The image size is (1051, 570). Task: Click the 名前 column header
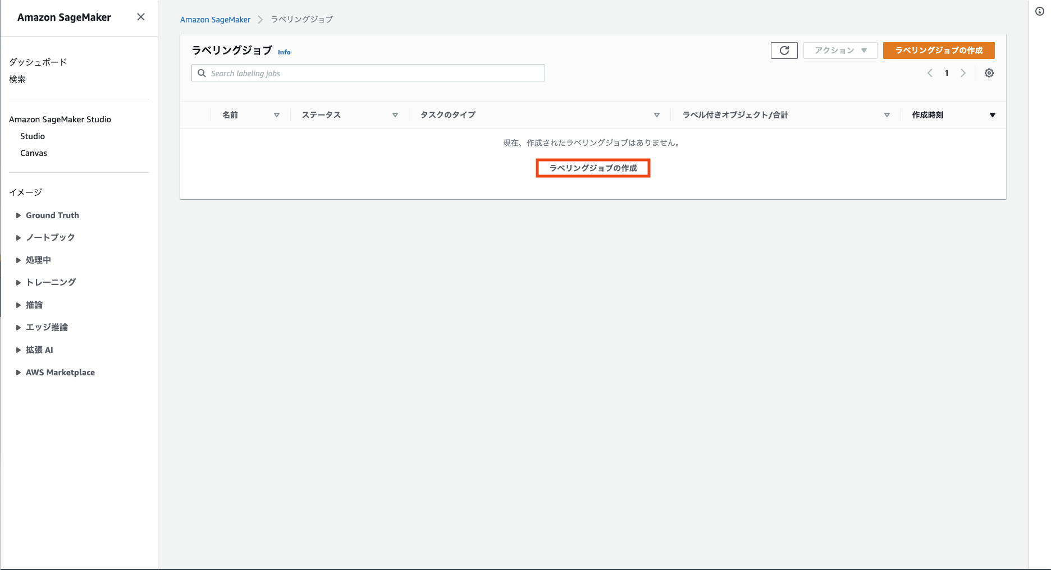tap(230, 115)
